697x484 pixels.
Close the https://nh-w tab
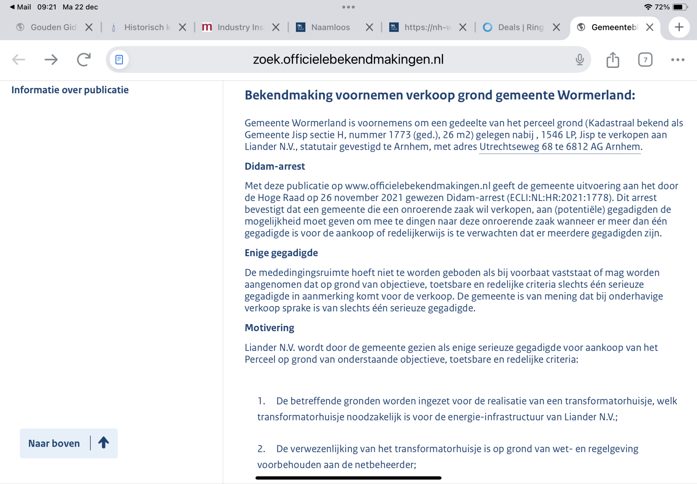[462, 27]
